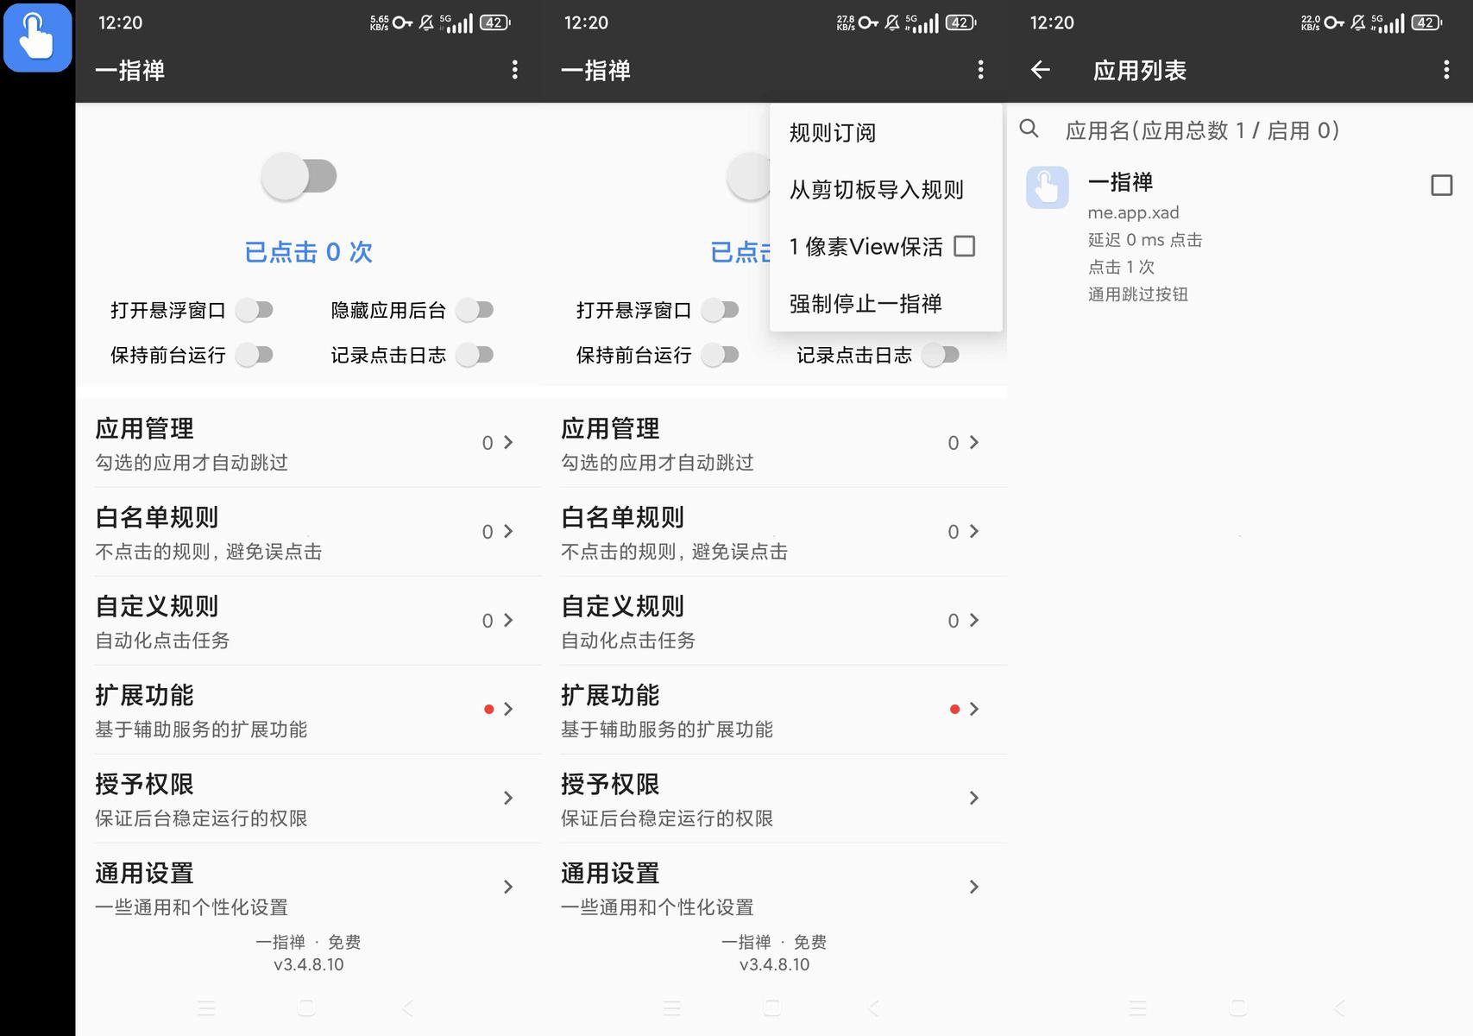Toggle 保持前台运行 switch in left screen
Viewport: 1473px width, 1036px height.
pos(255,355)
